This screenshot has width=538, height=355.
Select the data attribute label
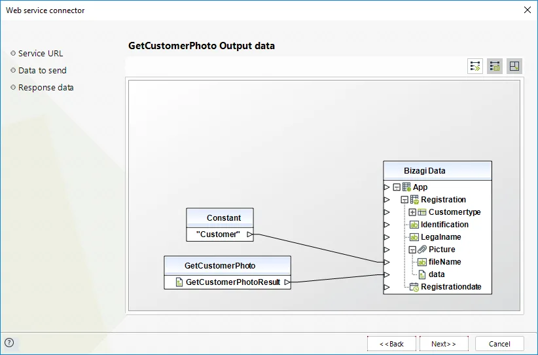click(437, 274)
